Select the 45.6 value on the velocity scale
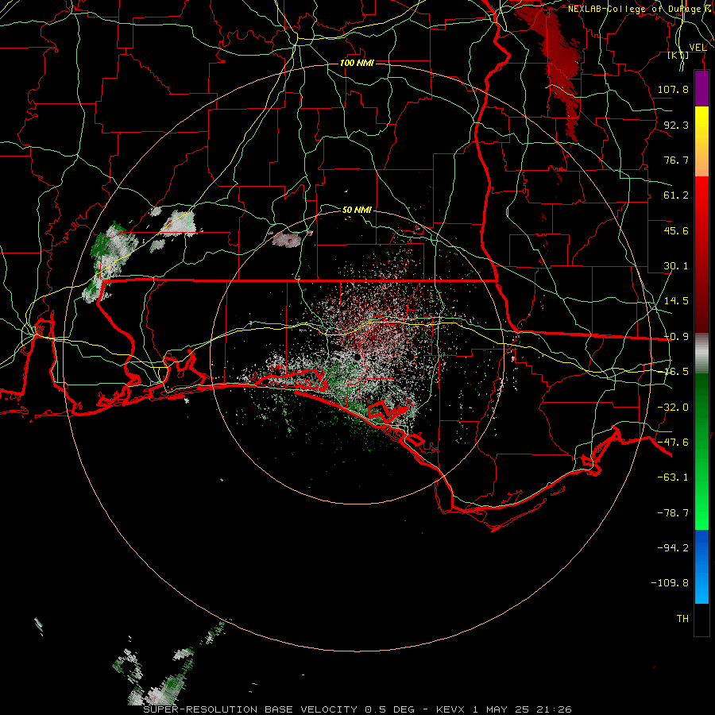 coord(676,230)
